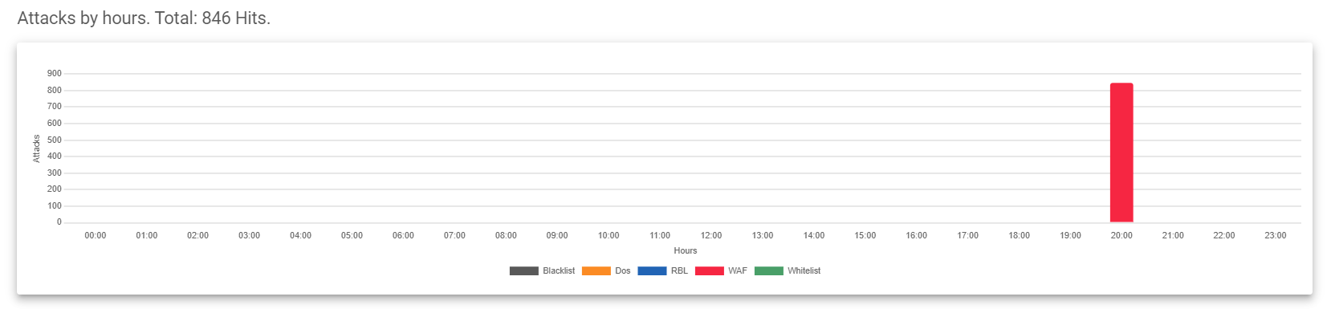Toggle the Dos legend orange swatch
Viewport: 1327px width, 309px height.
point(596,271)
